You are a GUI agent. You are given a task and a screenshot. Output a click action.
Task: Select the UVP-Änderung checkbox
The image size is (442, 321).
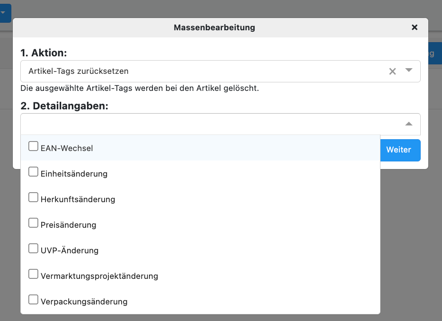tap(33, 249)
